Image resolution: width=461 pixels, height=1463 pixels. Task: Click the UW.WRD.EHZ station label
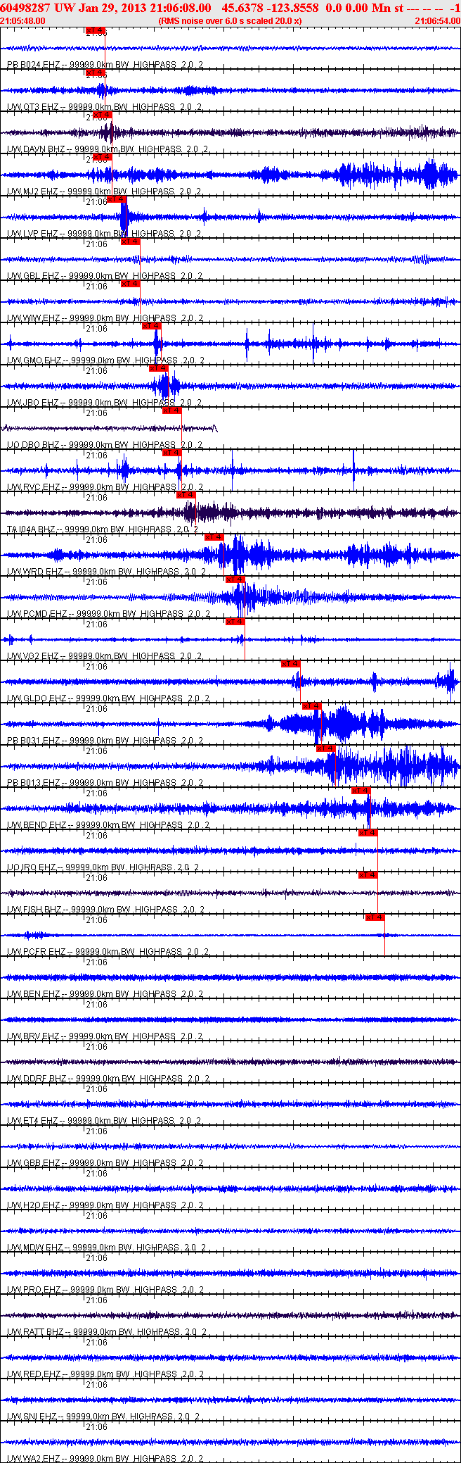tap(35, 572)
